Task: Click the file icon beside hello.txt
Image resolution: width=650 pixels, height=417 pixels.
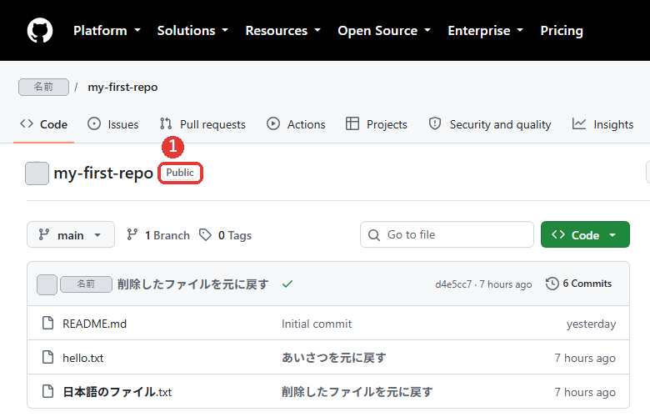Action: (48, 357)
